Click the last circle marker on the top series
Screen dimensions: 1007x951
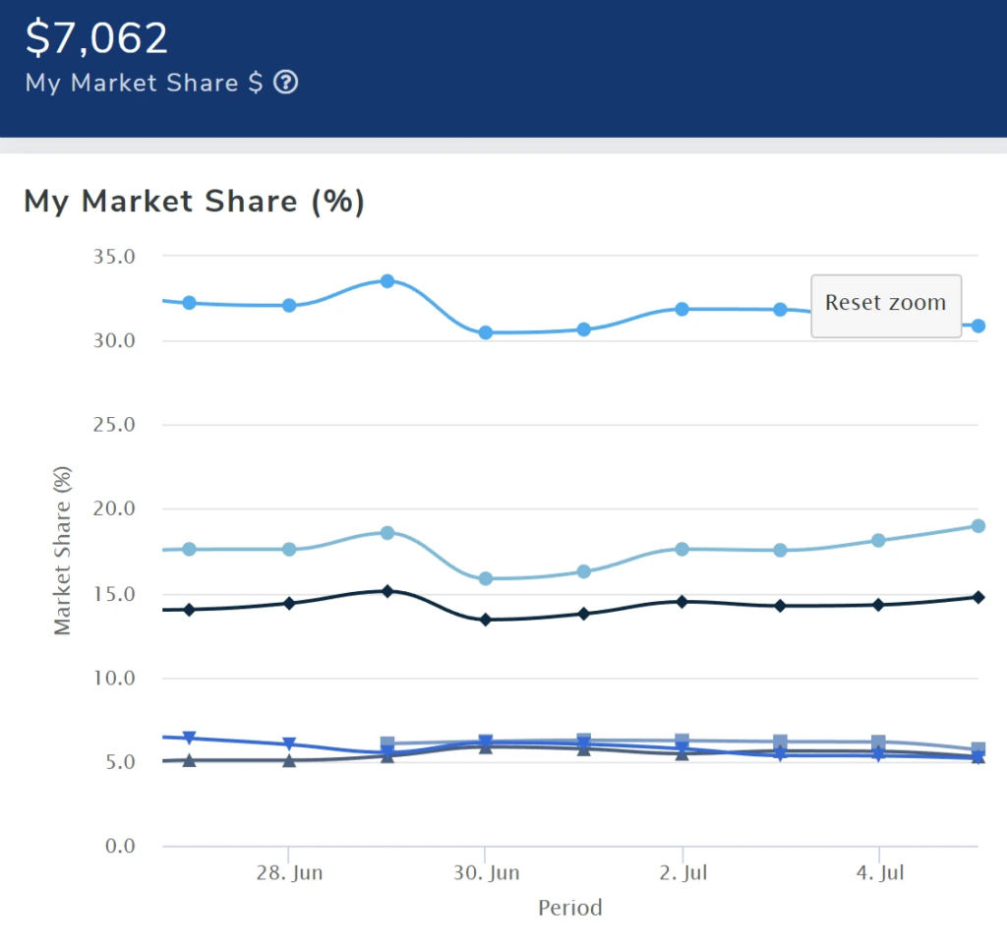978,325
